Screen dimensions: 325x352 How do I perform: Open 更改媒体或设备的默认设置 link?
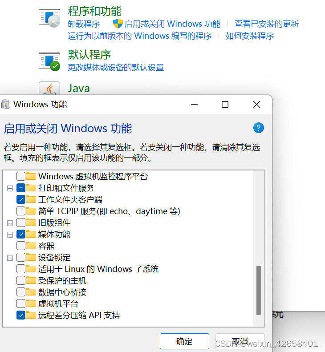click(116, 67)
